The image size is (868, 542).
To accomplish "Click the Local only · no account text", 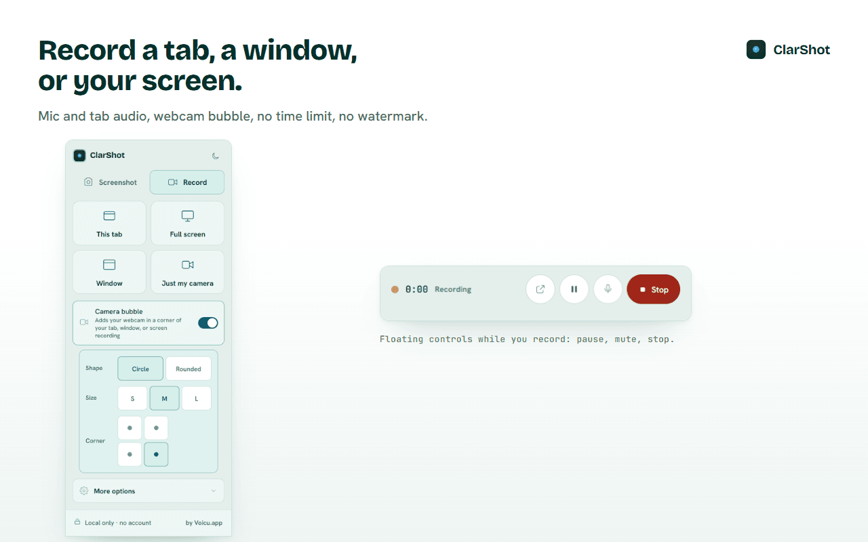I will pyautogui.click(x=118, y=523).
